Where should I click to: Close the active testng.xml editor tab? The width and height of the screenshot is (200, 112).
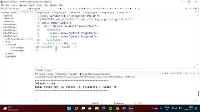coord(129,12)
